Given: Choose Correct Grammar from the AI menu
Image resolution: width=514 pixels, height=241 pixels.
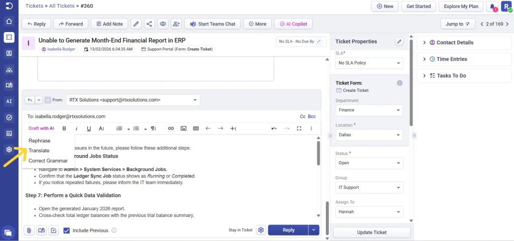Looking at the screenshot, I should 48,160.
